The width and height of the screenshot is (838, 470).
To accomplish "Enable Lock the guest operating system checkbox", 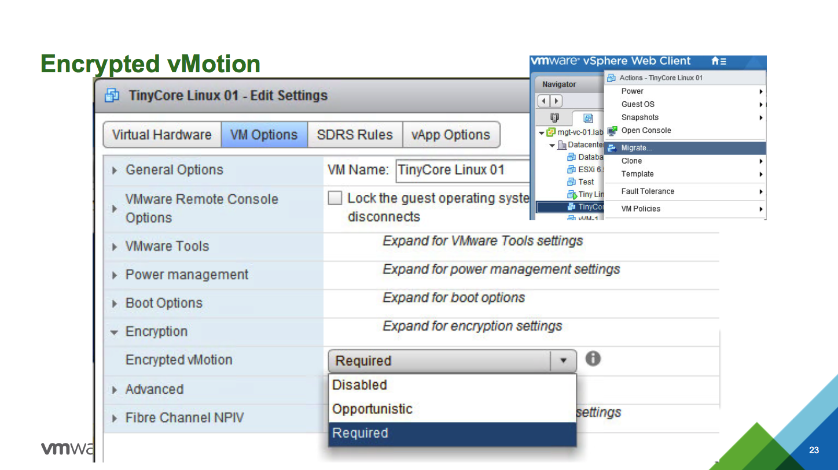I will point(335,198).
